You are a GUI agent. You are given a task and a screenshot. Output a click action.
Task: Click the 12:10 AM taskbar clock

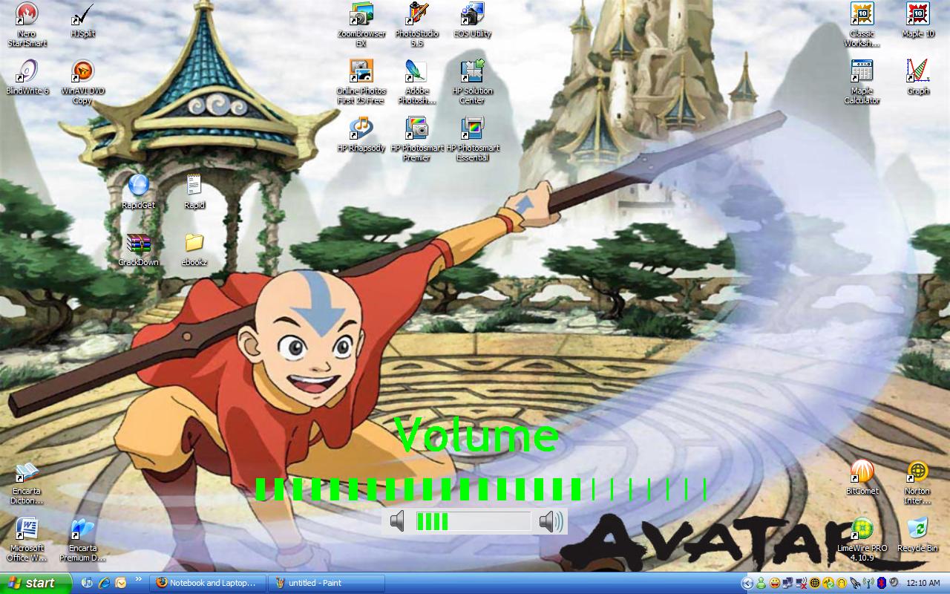coord(923,583)
